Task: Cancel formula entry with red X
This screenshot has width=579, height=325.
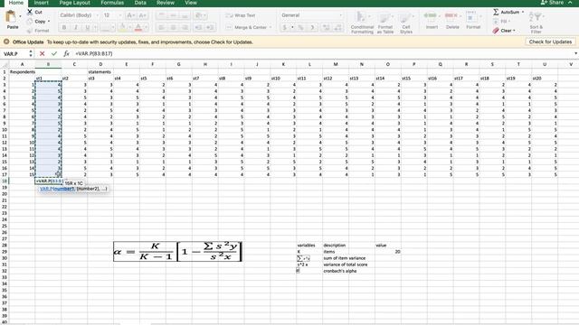Action: point(43,54)
